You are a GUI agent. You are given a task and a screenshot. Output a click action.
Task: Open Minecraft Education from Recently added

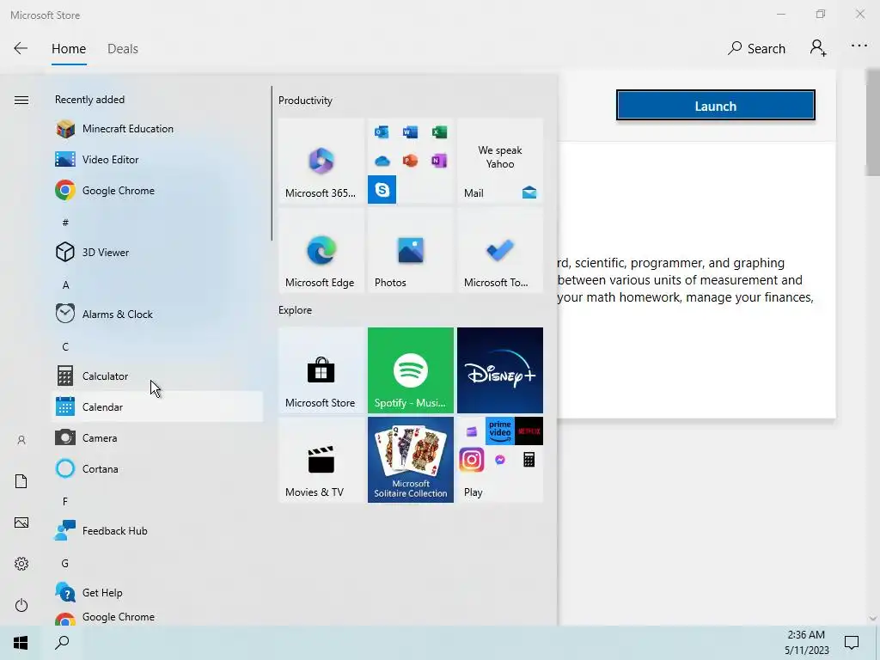click(157, 129)
